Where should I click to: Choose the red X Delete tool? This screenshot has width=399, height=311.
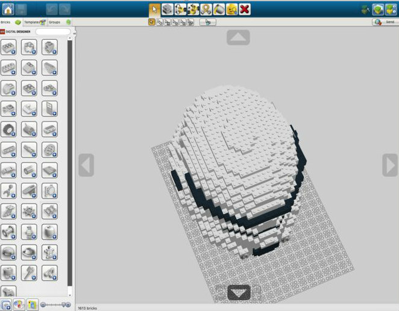point(245,10)
